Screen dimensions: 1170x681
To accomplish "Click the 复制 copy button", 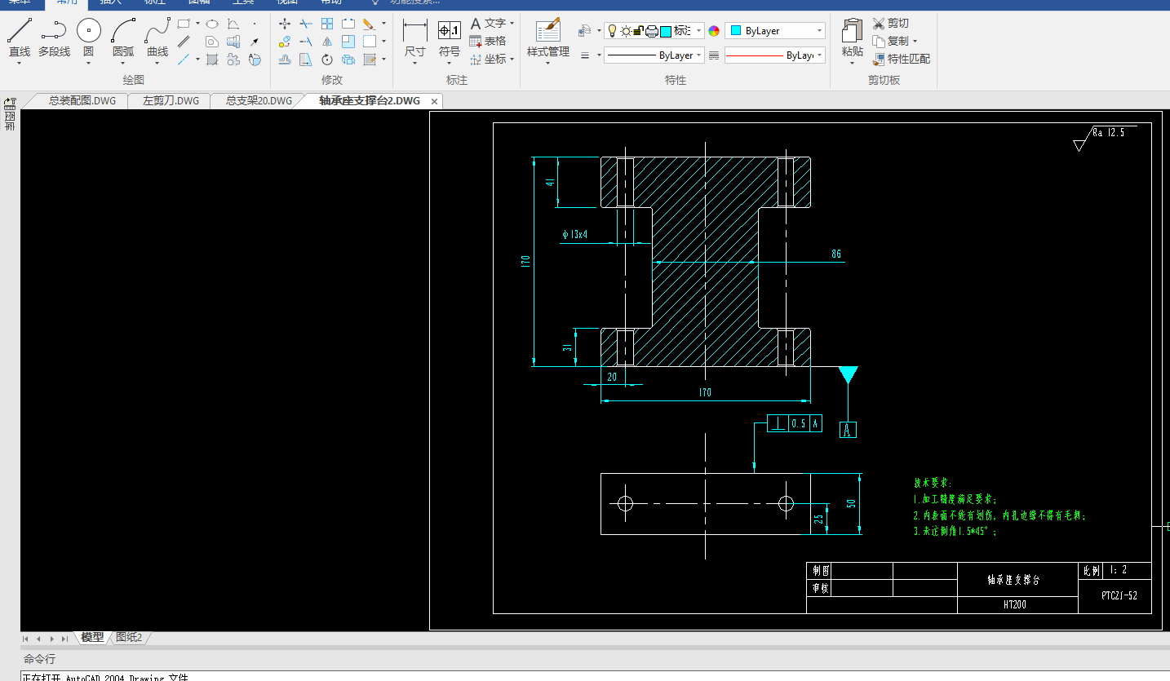I will point(890,41).
